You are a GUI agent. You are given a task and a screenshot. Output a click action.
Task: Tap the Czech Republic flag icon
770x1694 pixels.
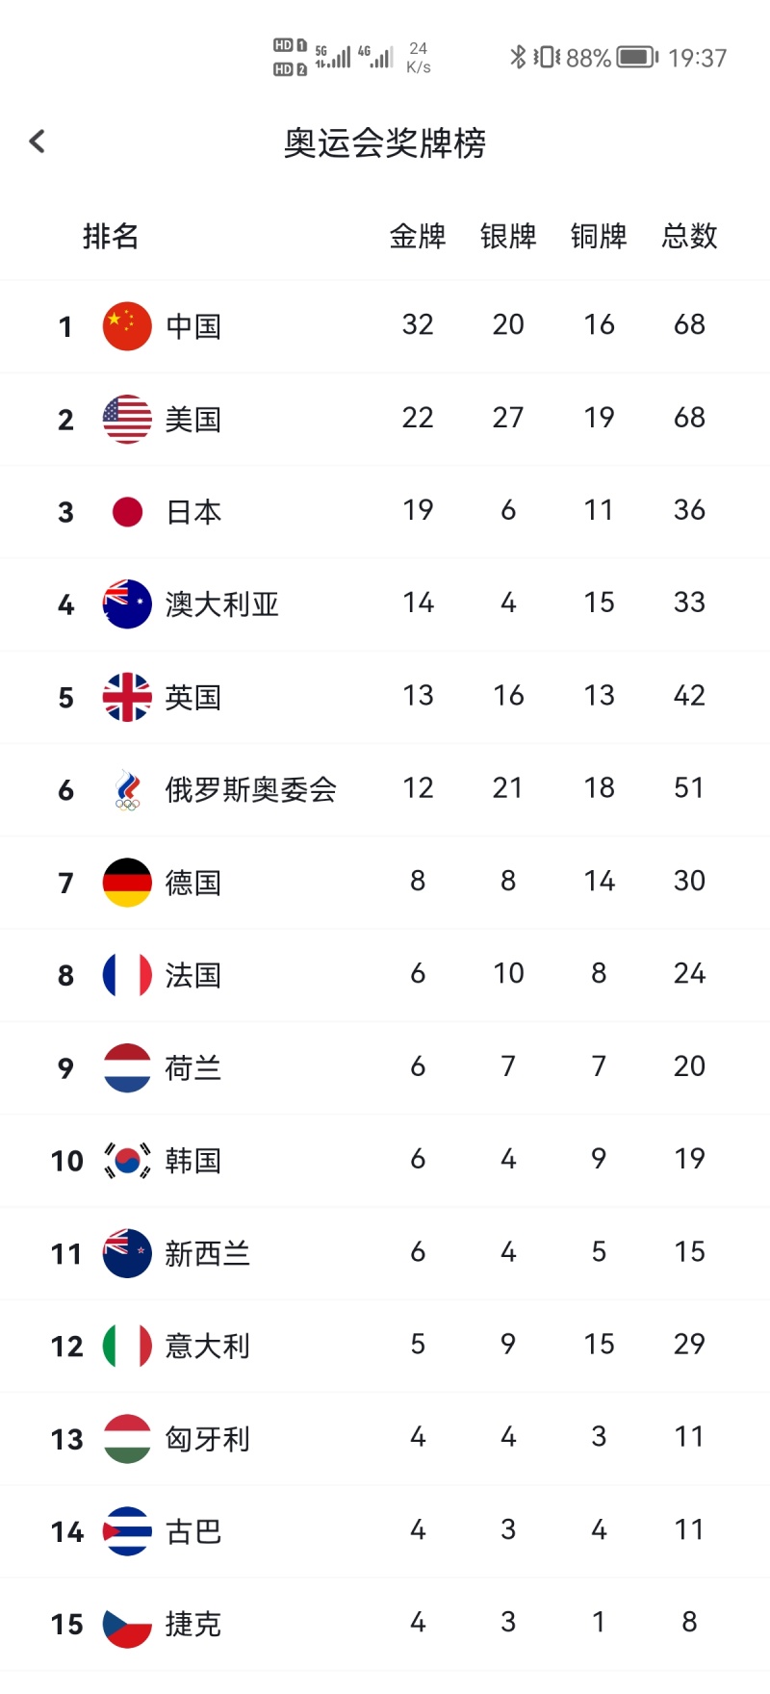tap(127, 1625)
